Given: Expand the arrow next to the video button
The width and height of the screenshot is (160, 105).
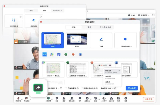Looking at the screenshot, I should [30, 99].
